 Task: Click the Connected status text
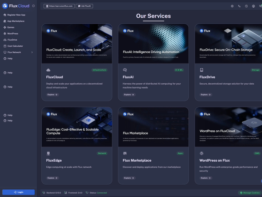coord(102,193)
